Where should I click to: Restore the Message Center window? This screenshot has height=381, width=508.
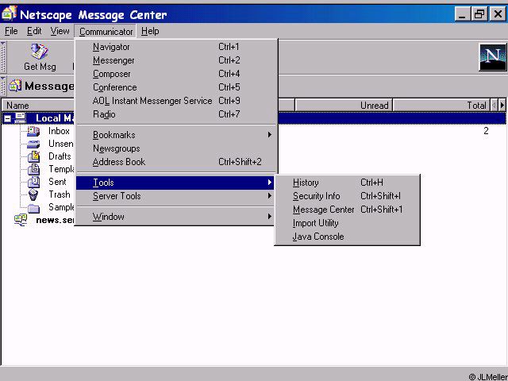click(x=479, y=14)
